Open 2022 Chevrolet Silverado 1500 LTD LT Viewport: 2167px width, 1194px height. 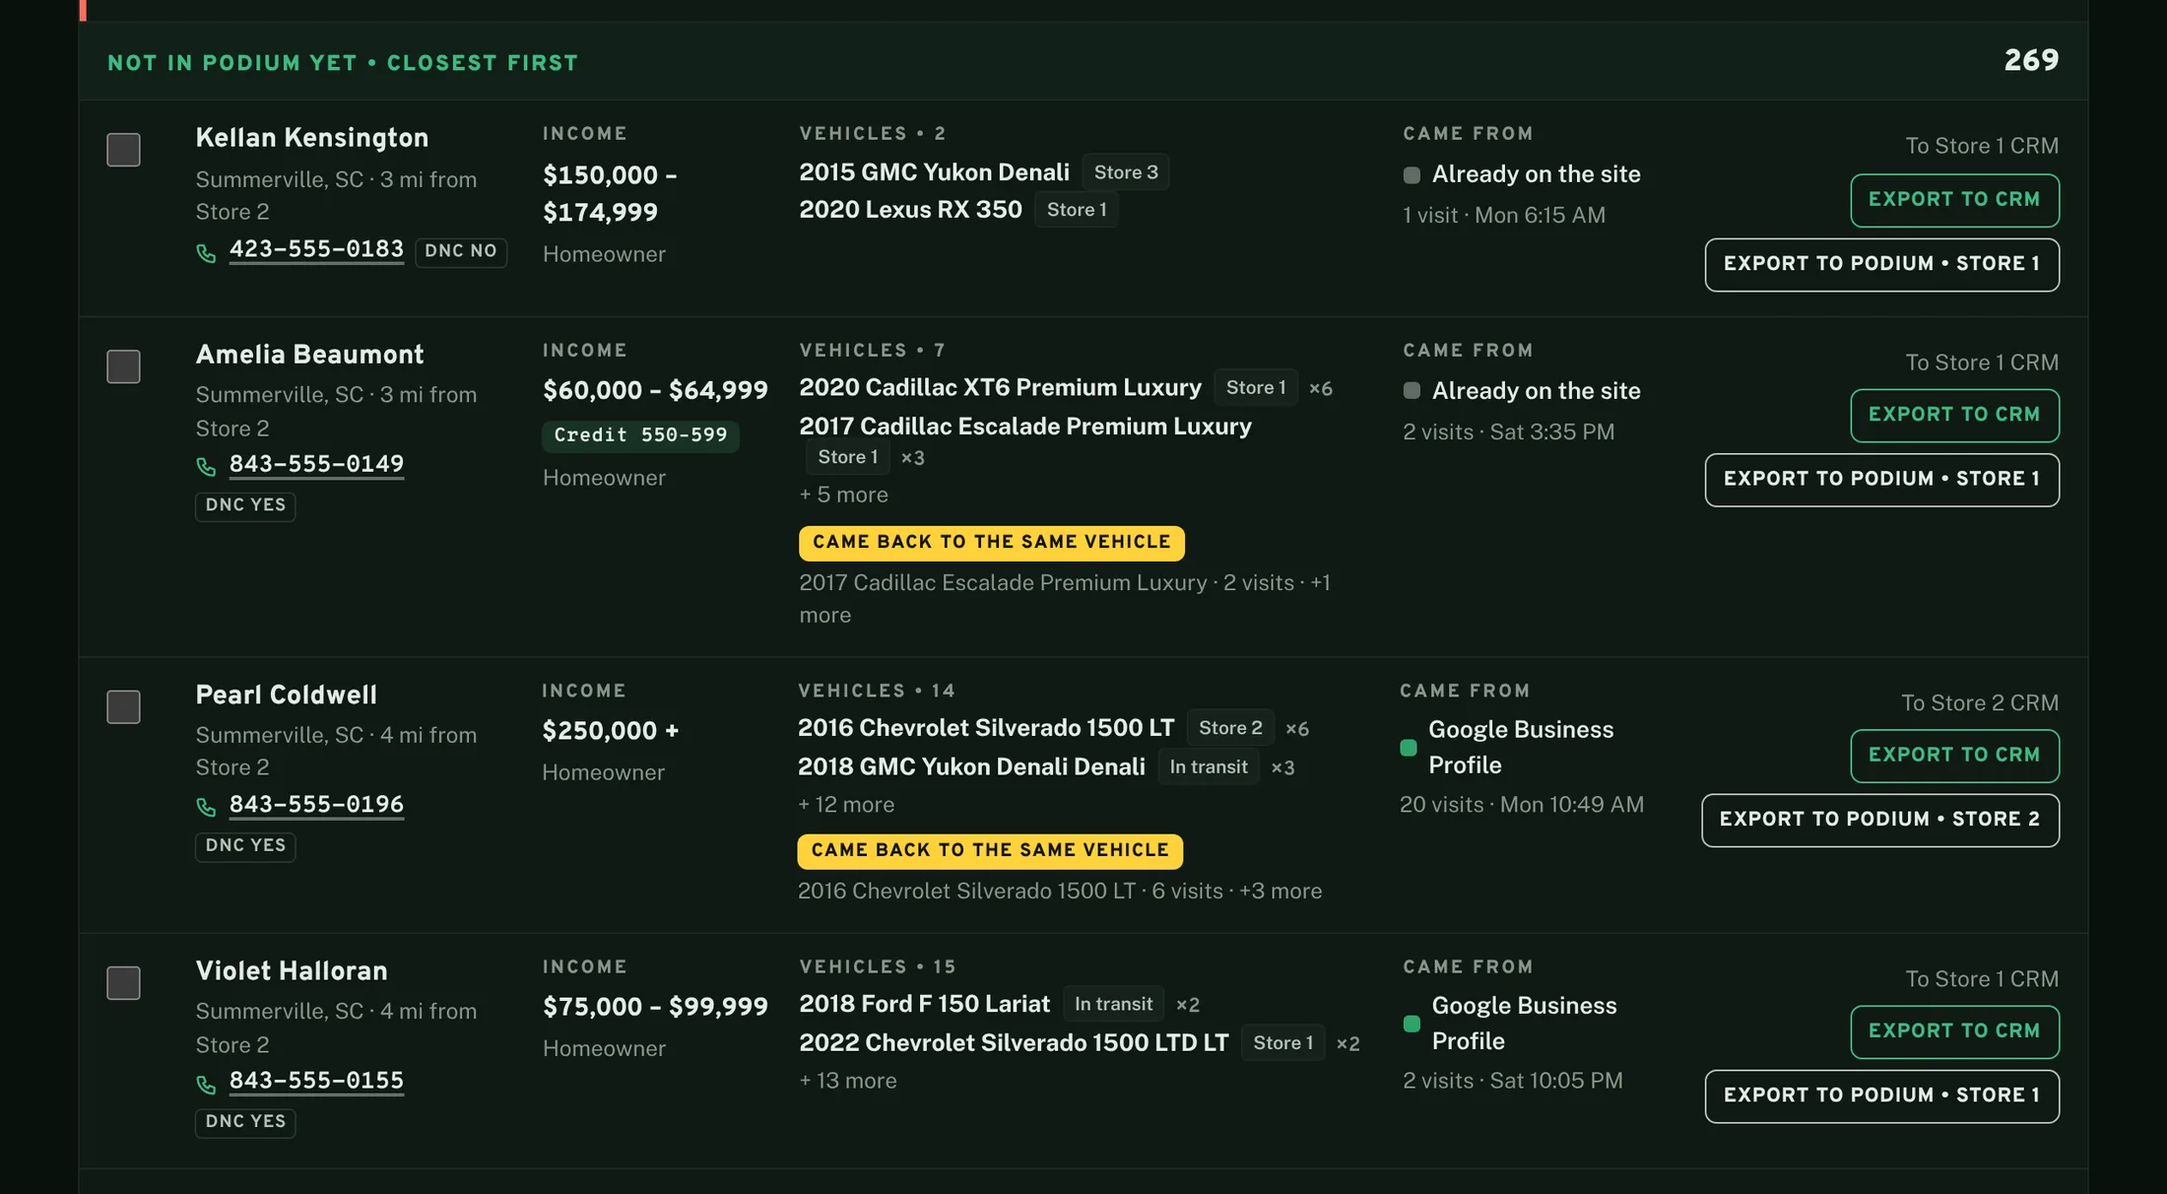coord(1014,1043)
